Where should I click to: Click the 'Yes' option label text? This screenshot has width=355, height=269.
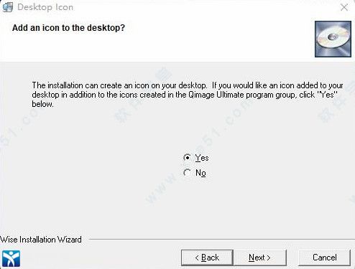[202, 158]
